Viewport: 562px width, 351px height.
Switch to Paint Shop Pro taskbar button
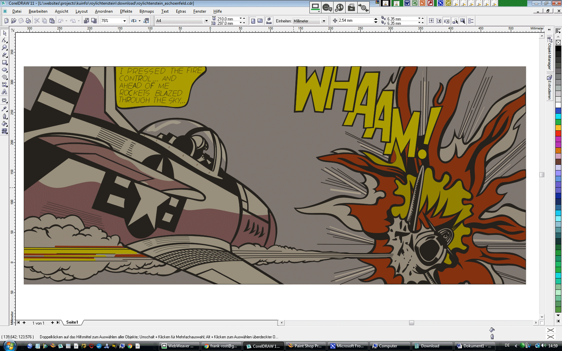point(305,346)
